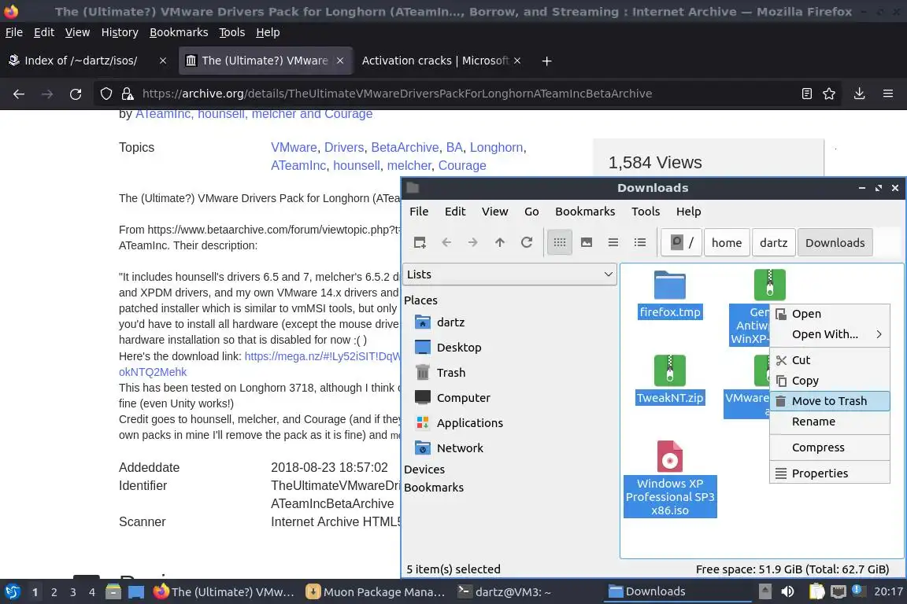
Task: Choose Copy in the context menu
Action: pos(829,381)
